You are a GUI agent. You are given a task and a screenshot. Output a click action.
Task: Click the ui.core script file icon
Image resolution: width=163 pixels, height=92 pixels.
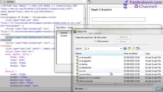point(77,71)
